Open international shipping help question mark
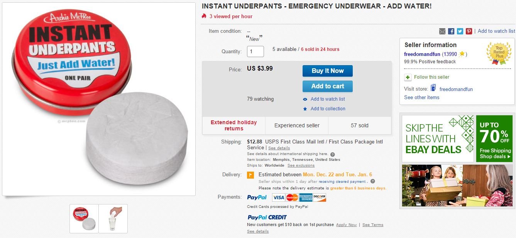 333,154
